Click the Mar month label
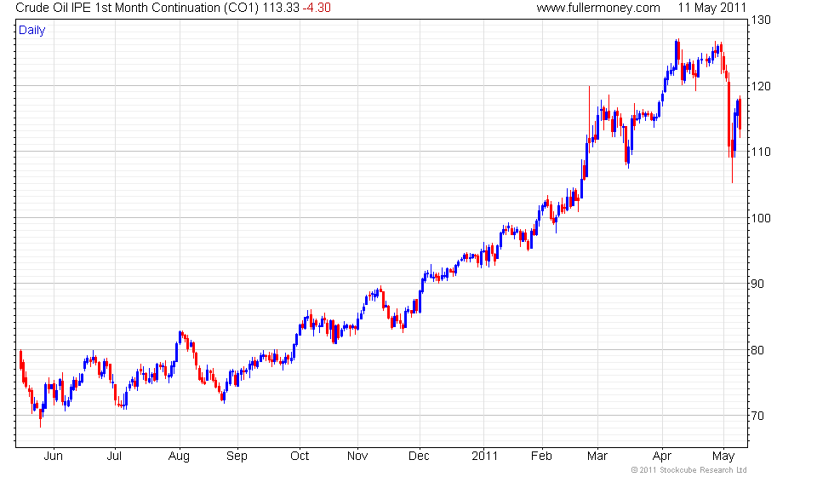The image size is (817, 477). 597,457
